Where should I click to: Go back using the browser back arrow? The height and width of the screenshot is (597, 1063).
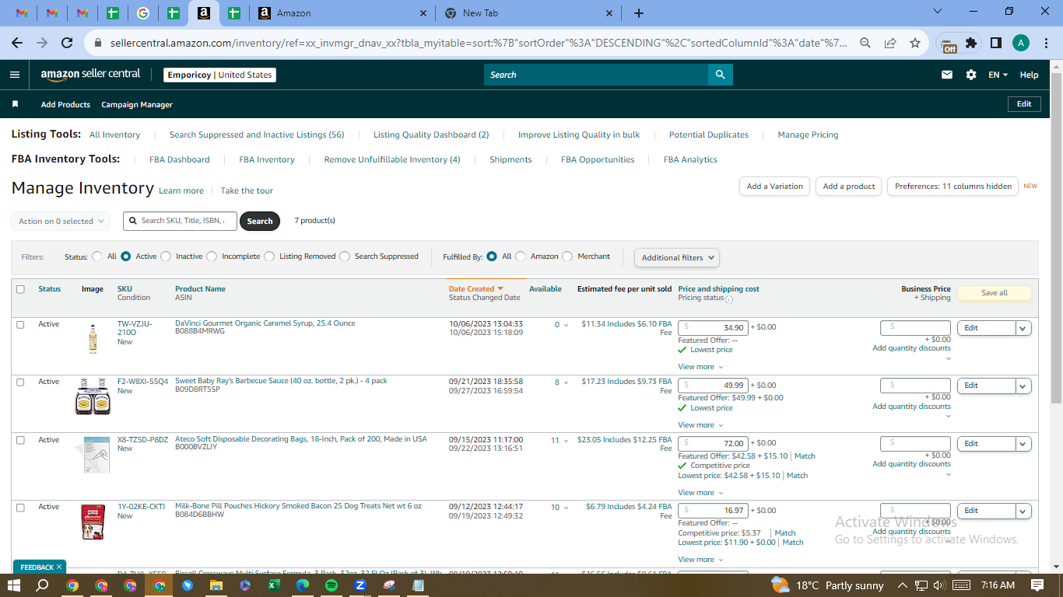(17, 44)
